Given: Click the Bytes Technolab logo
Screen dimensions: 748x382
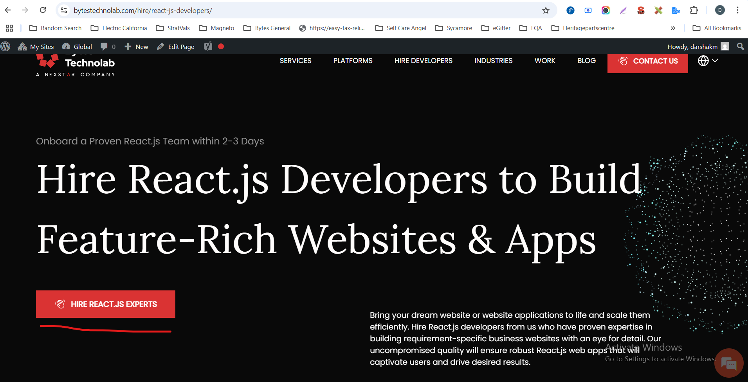Looking at the screenshot, I should [x=76, y=65].
